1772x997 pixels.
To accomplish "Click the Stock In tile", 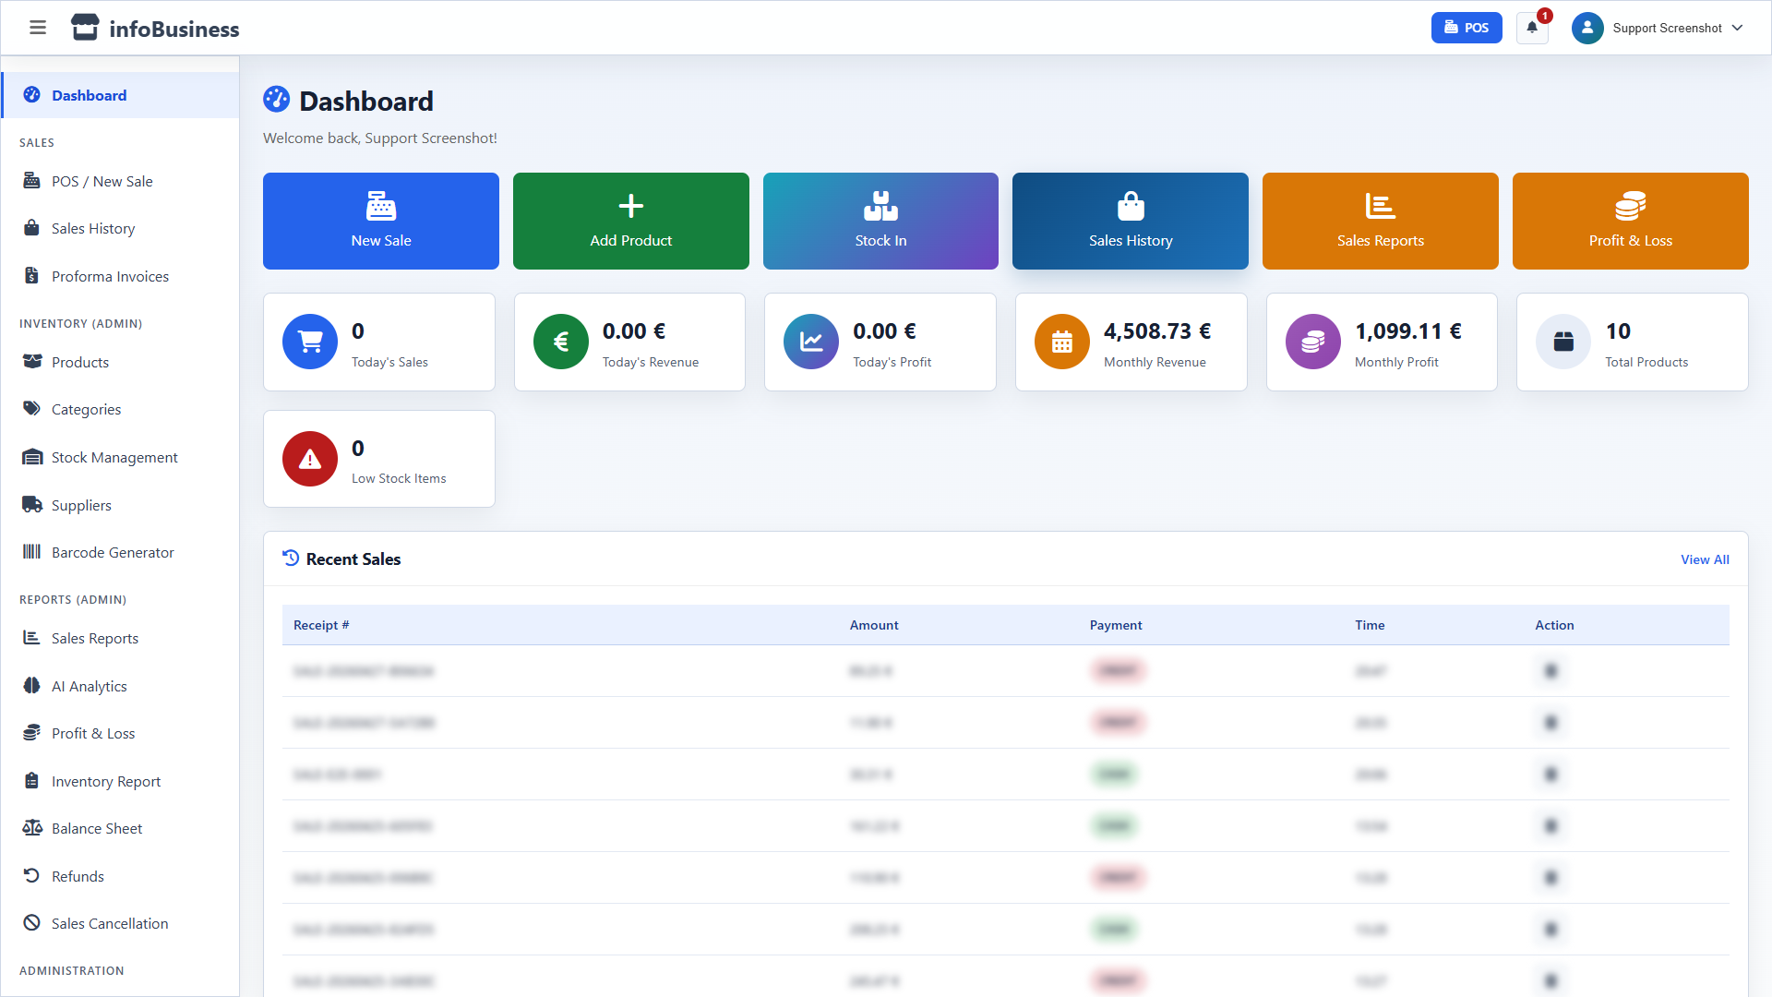I will click(880, 221).
